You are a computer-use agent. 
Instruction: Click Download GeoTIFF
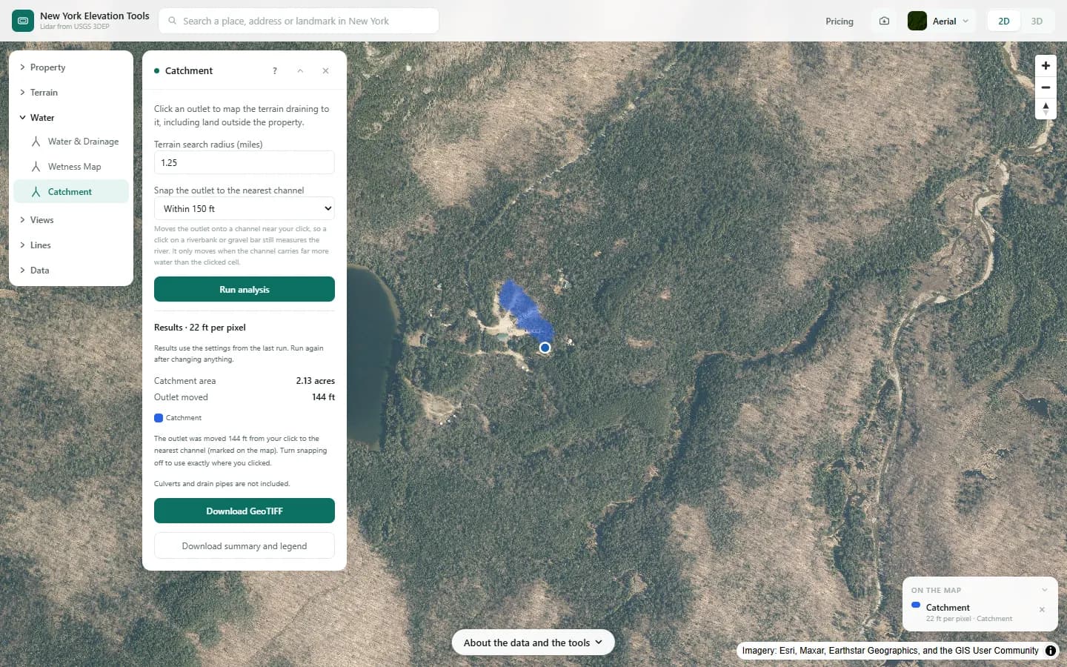(245, 511)
